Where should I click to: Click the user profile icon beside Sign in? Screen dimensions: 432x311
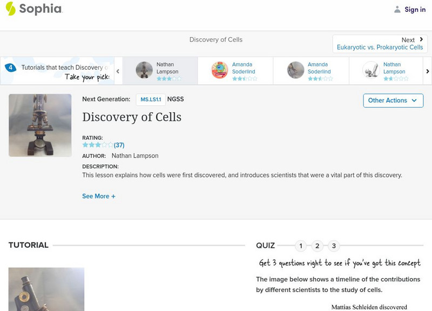tap(397, 9)
